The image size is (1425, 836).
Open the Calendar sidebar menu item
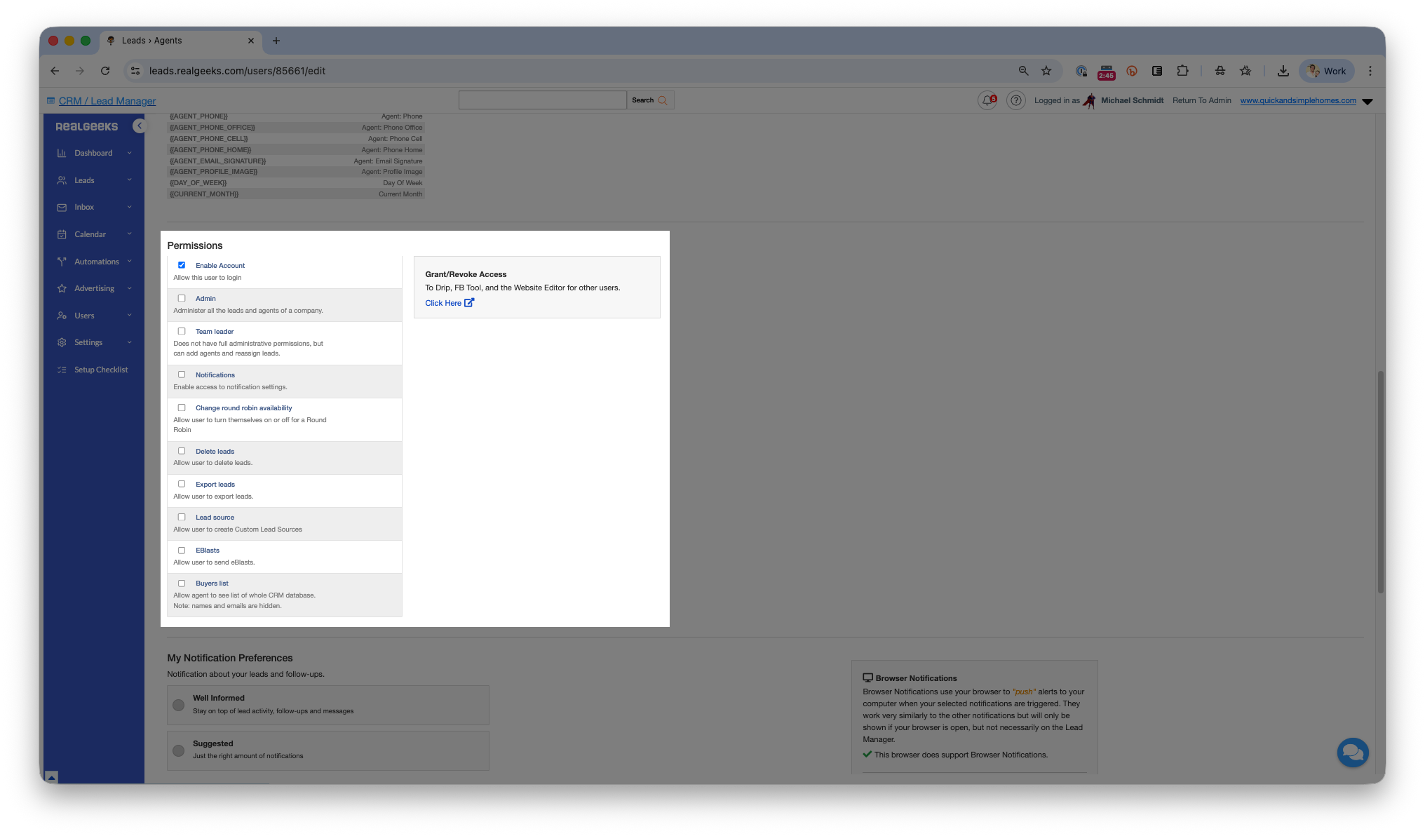(x=90, y=234)
